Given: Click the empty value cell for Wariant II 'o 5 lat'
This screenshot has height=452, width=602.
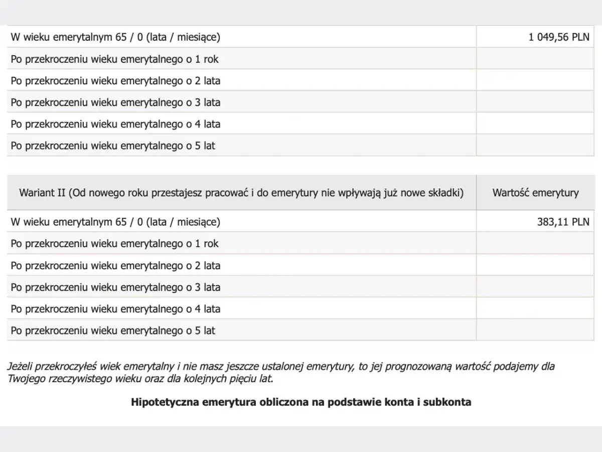Looking at the screenshot, I should click(x=535, y=330).
